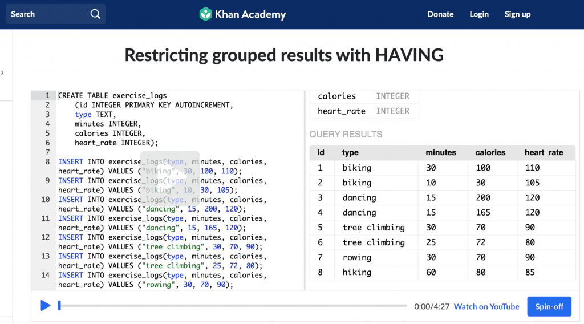Click 'tree climbing' in result row 5
The width and height of the screenshot is (584, 324).
coord(374,228)
